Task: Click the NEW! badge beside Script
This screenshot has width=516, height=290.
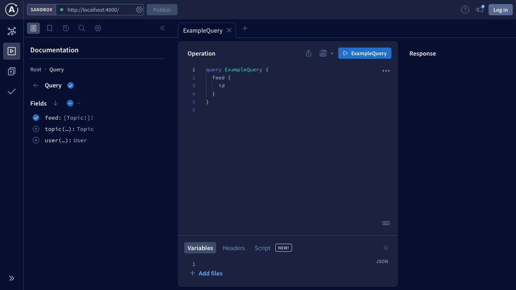Action: tap(284, 248)
